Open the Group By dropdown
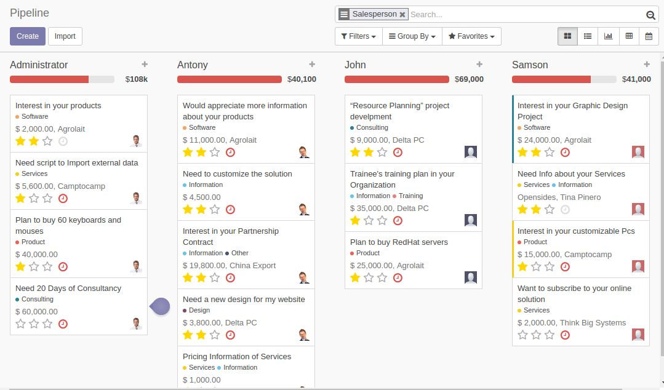664x390 pixels. click(x=411, y=36)
